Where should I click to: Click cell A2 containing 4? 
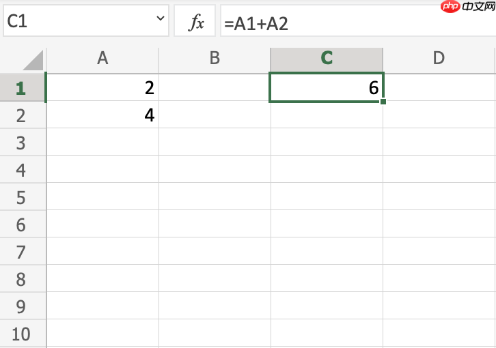102,115
